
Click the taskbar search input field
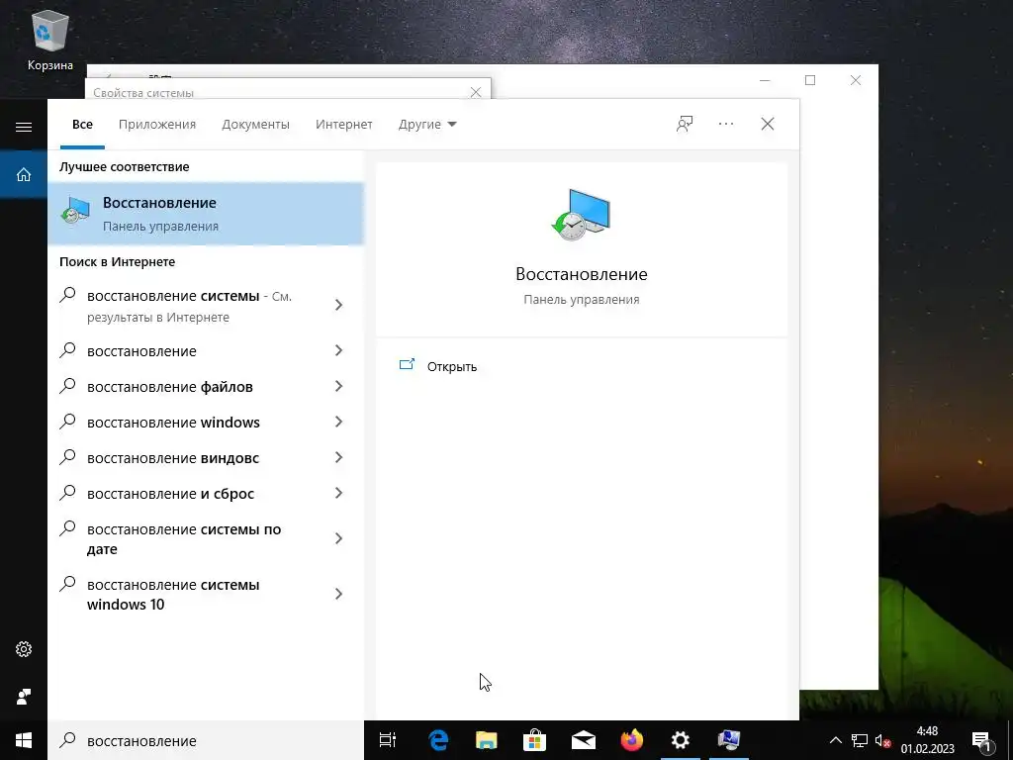point(206,740)
